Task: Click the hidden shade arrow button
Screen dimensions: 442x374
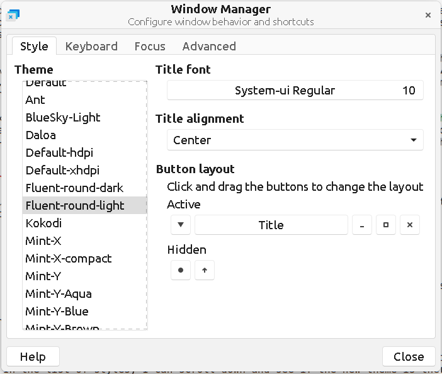Action: (x=204, y=270)
